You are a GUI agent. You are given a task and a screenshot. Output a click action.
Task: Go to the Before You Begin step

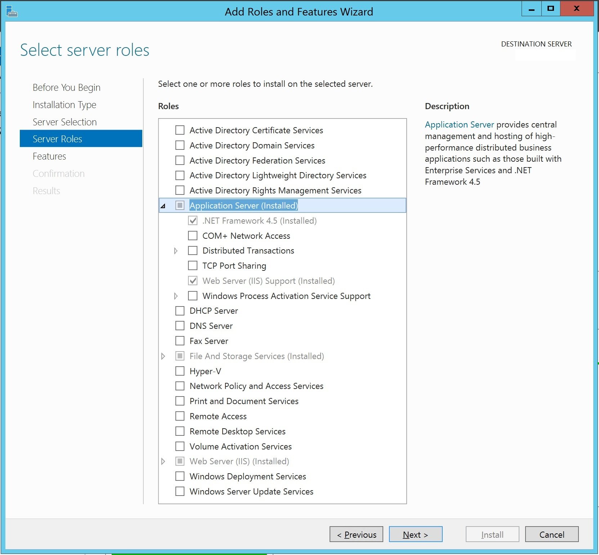pyautogui.click(x=66, y=88)
